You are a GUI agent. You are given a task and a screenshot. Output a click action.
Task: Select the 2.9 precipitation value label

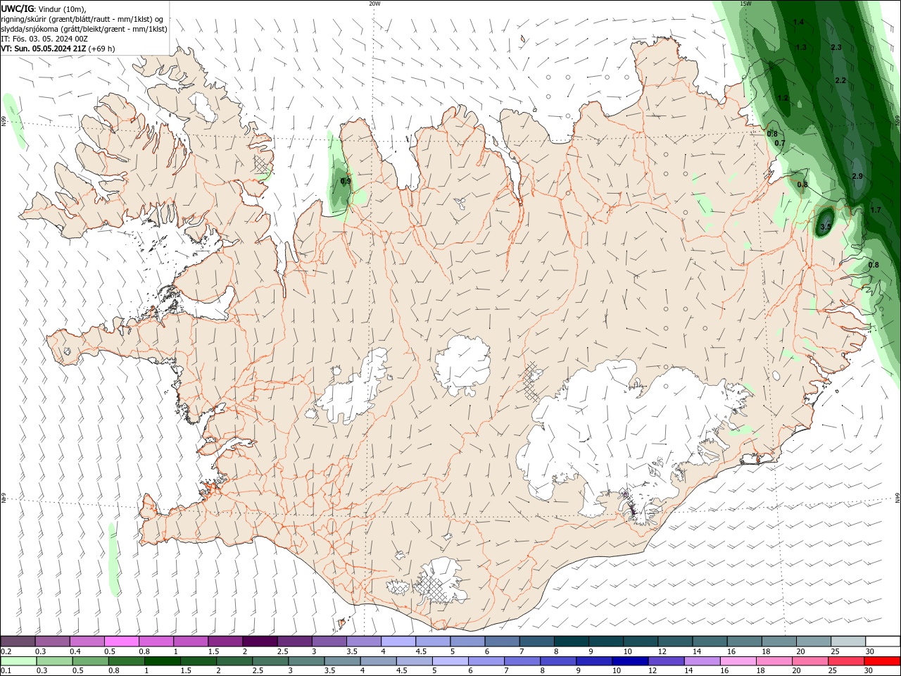857,176
